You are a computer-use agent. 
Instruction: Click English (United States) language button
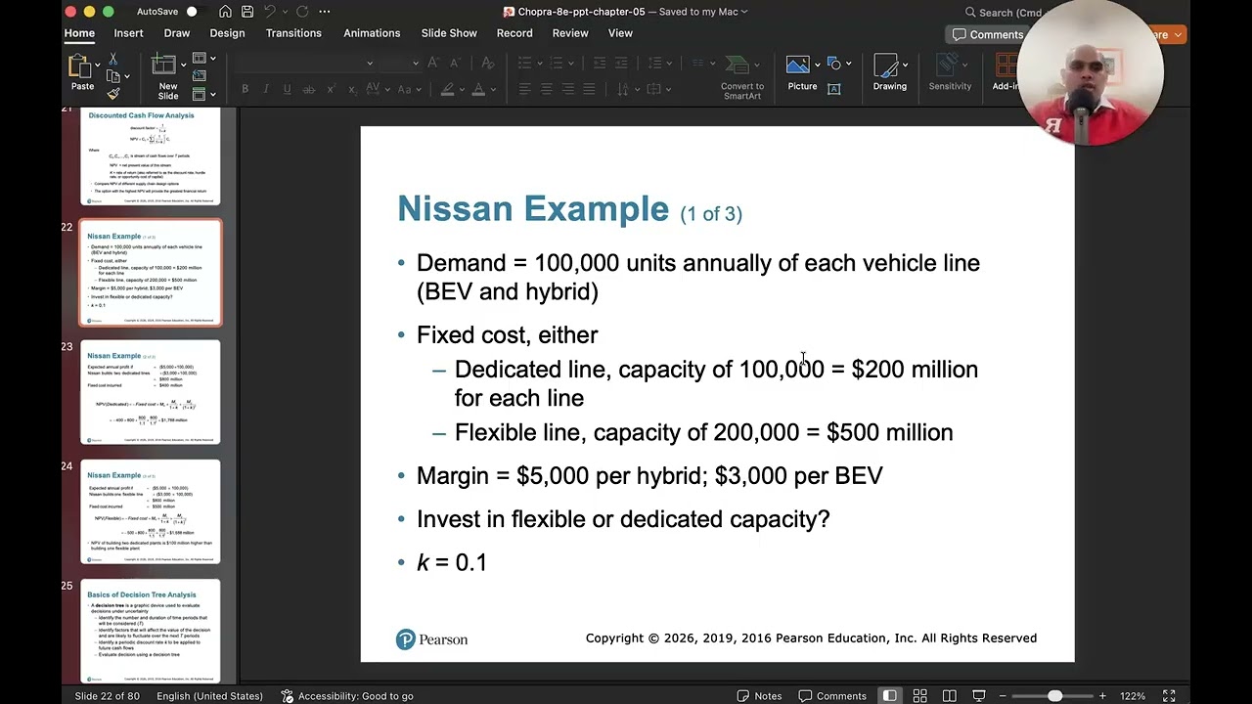click(x=209, y=696)
